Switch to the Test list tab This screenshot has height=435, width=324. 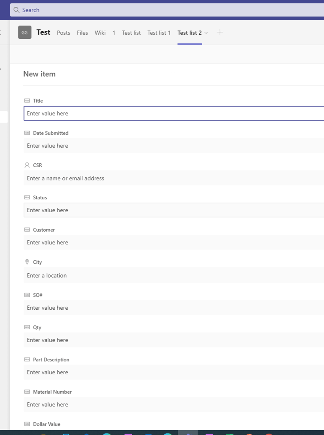131,33
